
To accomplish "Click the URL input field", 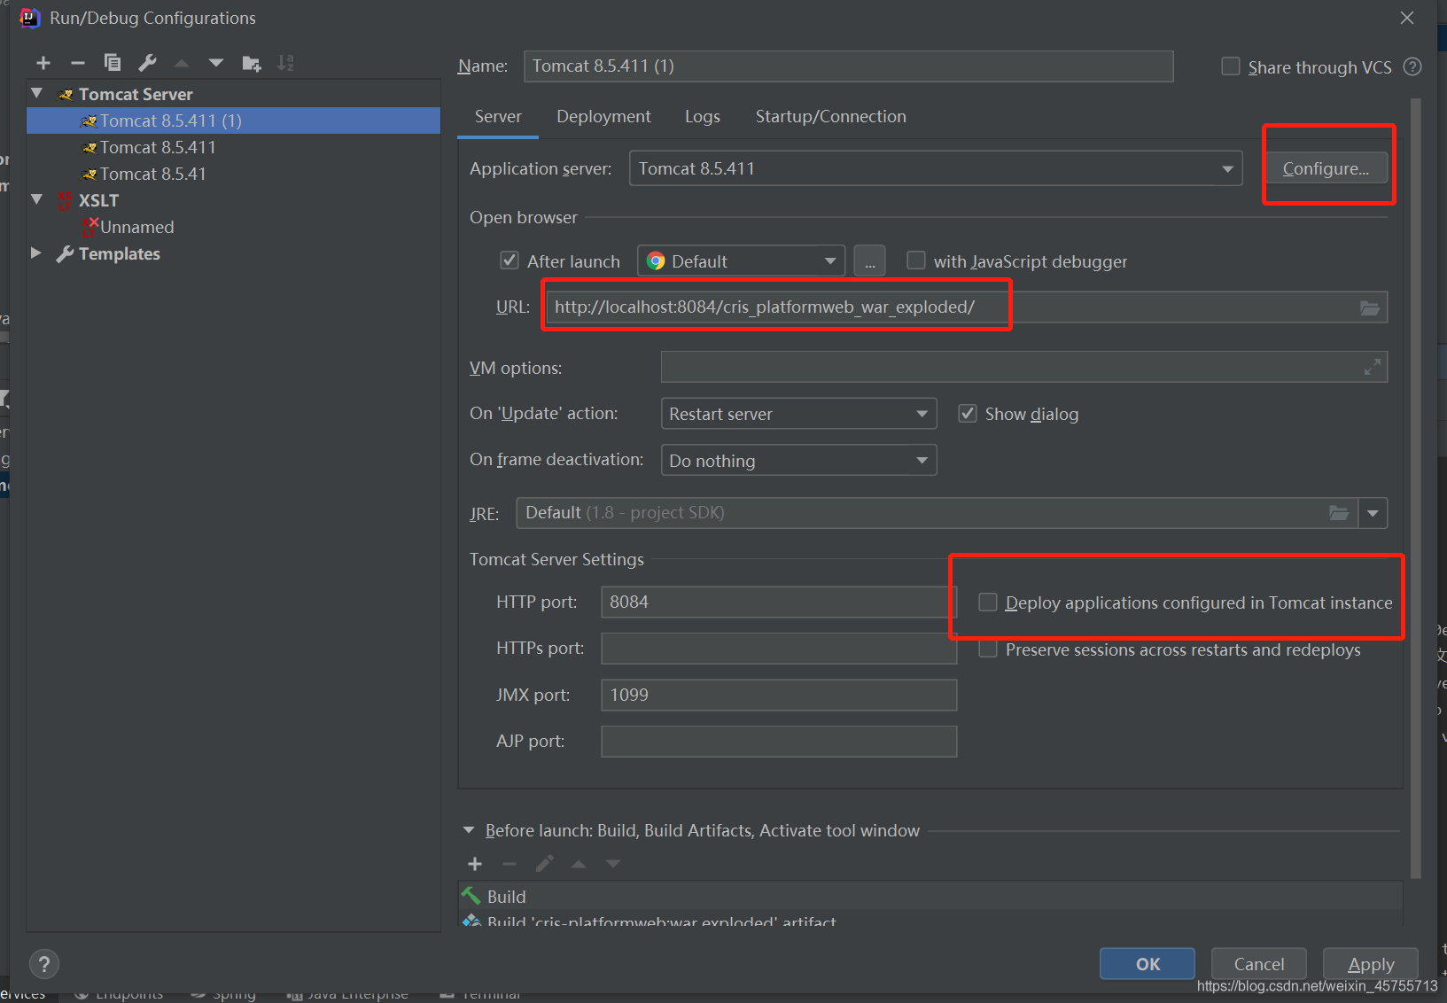I will pos(966,307).
